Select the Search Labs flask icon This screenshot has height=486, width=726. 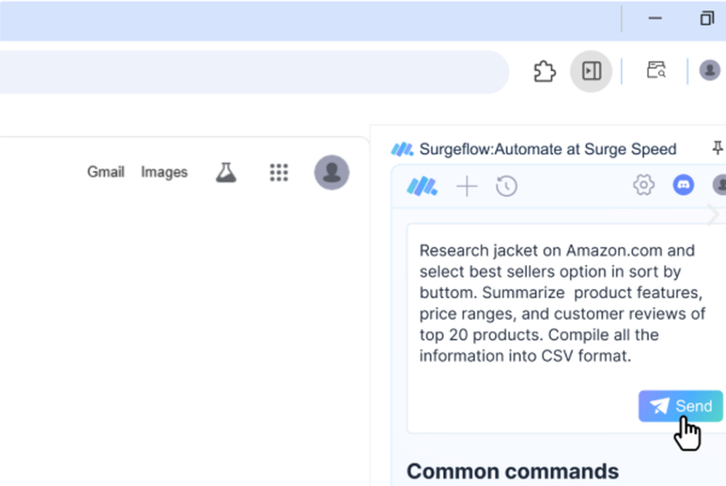pyautogui.click(x=226, y=172)
